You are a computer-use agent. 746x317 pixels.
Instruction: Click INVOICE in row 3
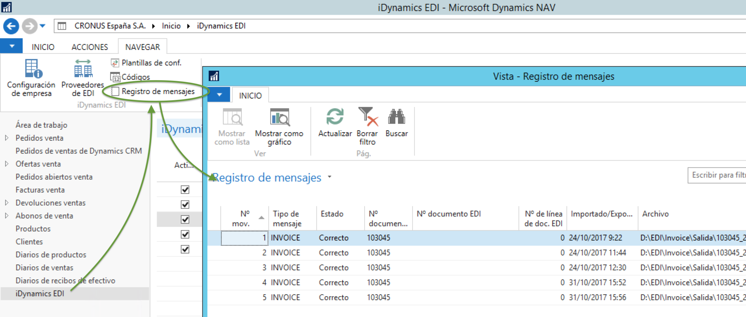pos(286,268)
